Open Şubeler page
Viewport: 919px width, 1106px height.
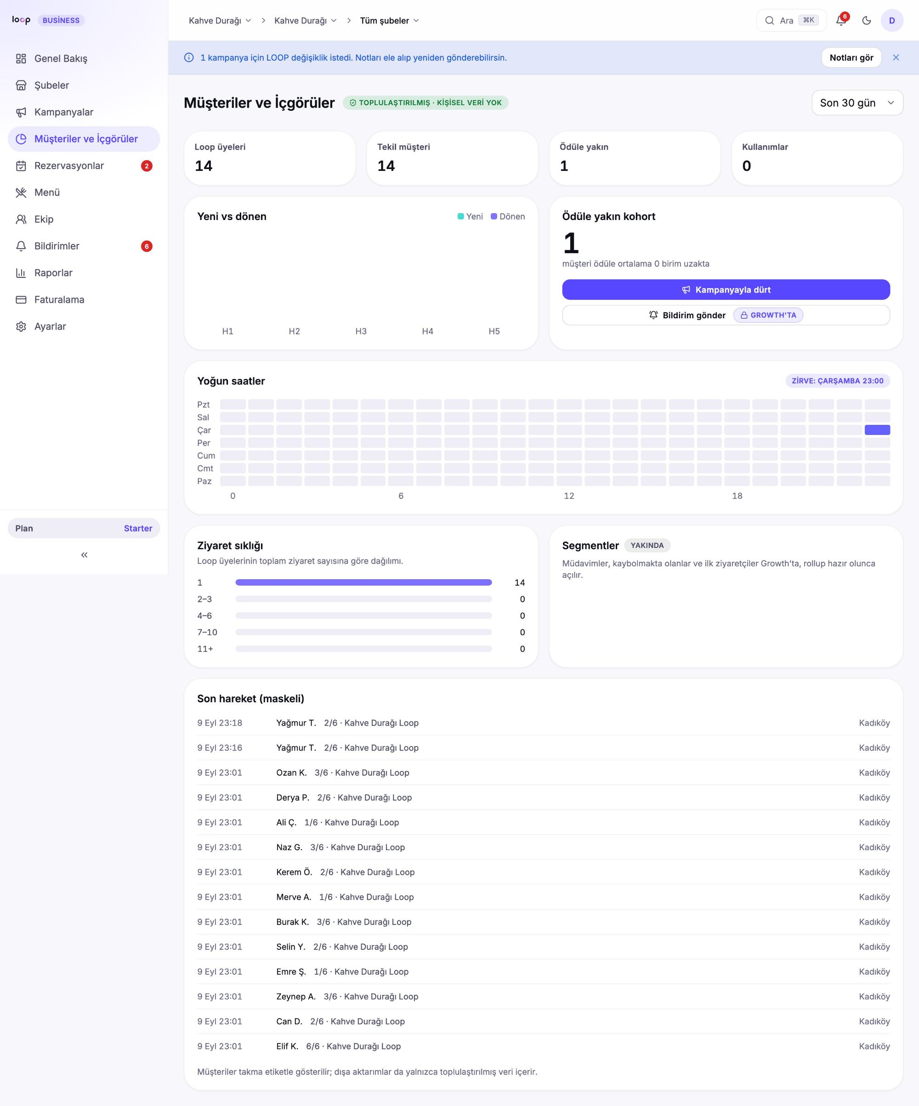point(84,85)
